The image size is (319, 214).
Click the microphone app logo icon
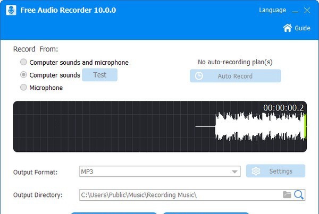pyautogui.click(x=11, y=10)
